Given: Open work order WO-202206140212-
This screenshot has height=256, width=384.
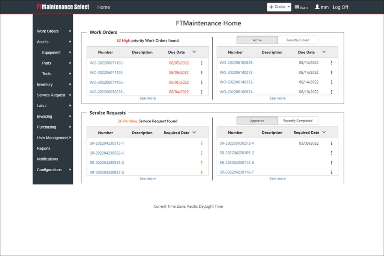Looking at the screenshot, I should [x=237, y=72].
